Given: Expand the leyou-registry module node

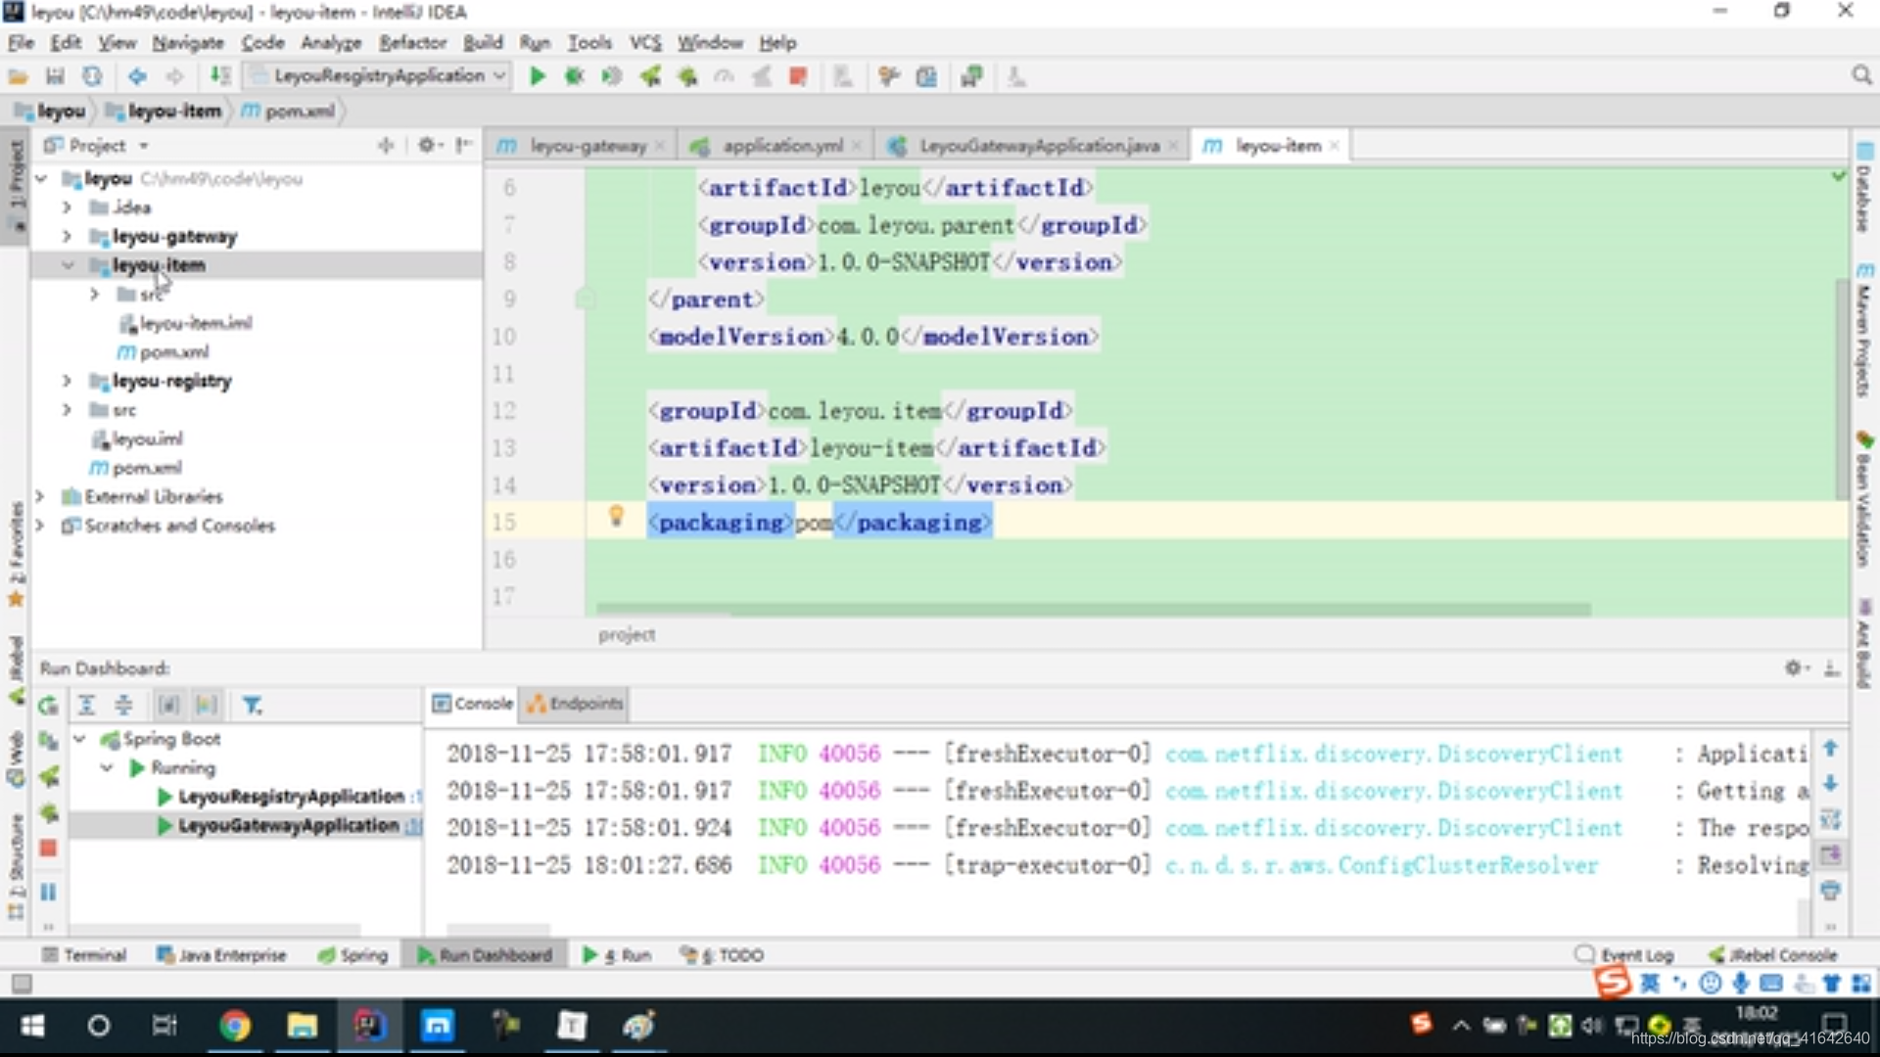Looking at the screenshot, I should (67, 381).
